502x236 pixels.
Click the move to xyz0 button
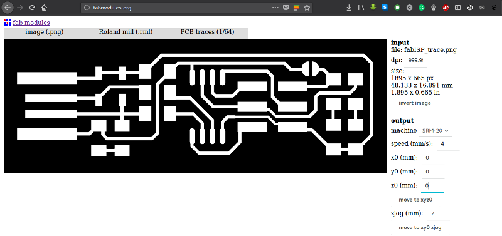pyautogui.click(x=415, y=200)
